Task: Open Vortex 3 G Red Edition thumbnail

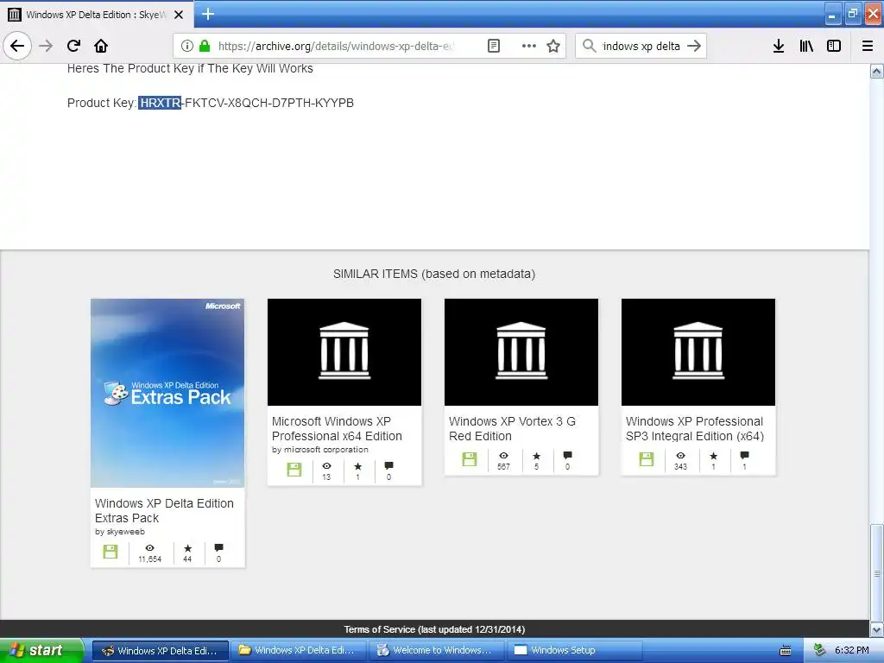Action: coord(521,352)
